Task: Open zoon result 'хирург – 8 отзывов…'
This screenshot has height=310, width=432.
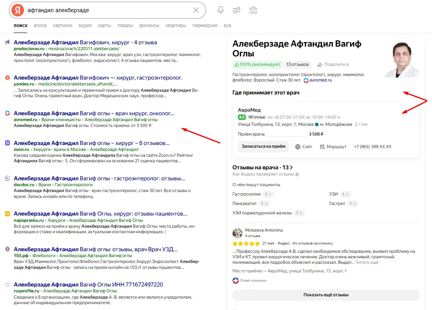Action: [x=92, y=143]
